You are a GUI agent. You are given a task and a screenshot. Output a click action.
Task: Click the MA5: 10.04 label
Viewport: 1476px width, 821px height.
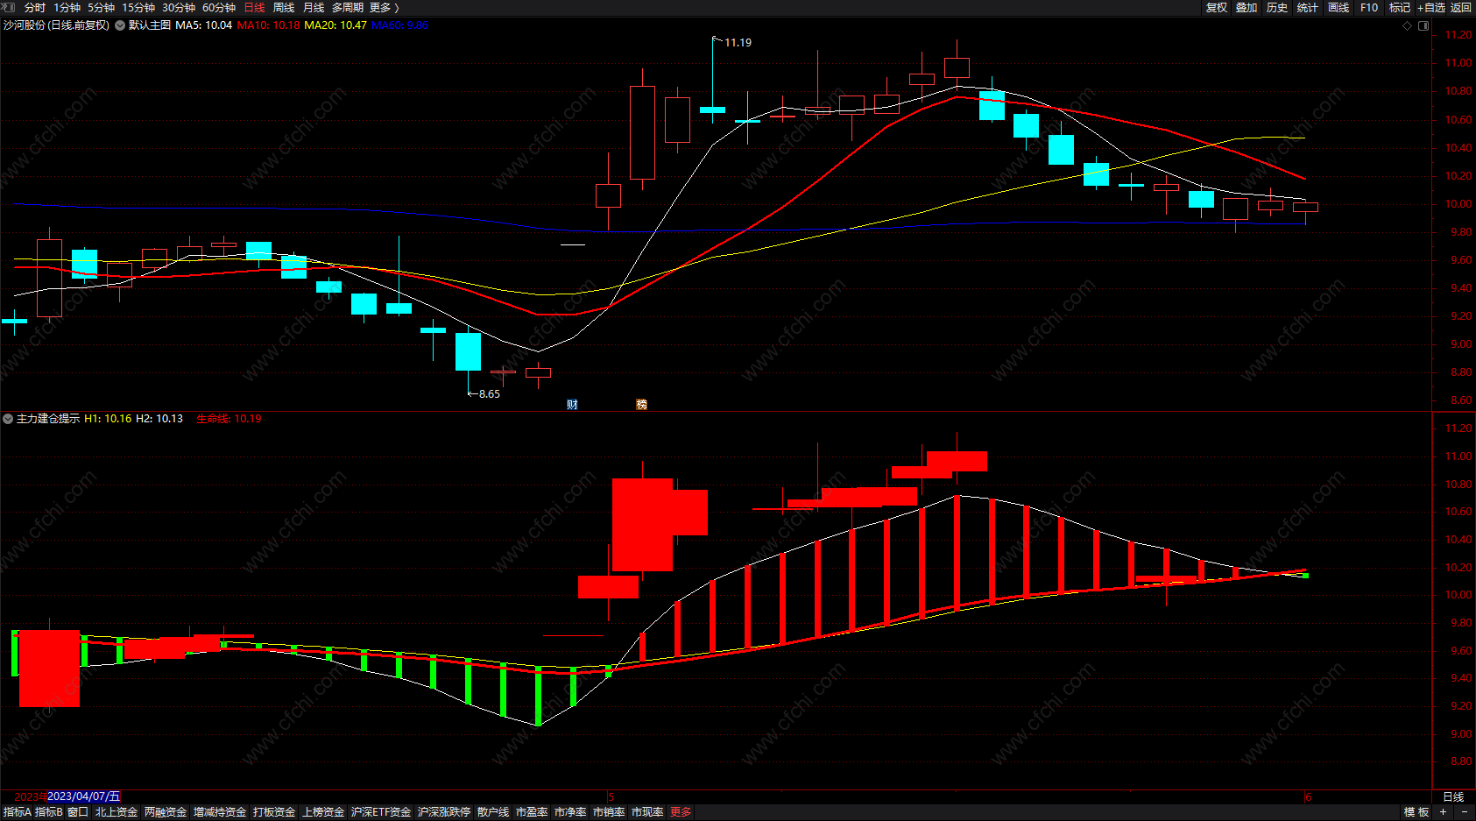pos(203,25)
